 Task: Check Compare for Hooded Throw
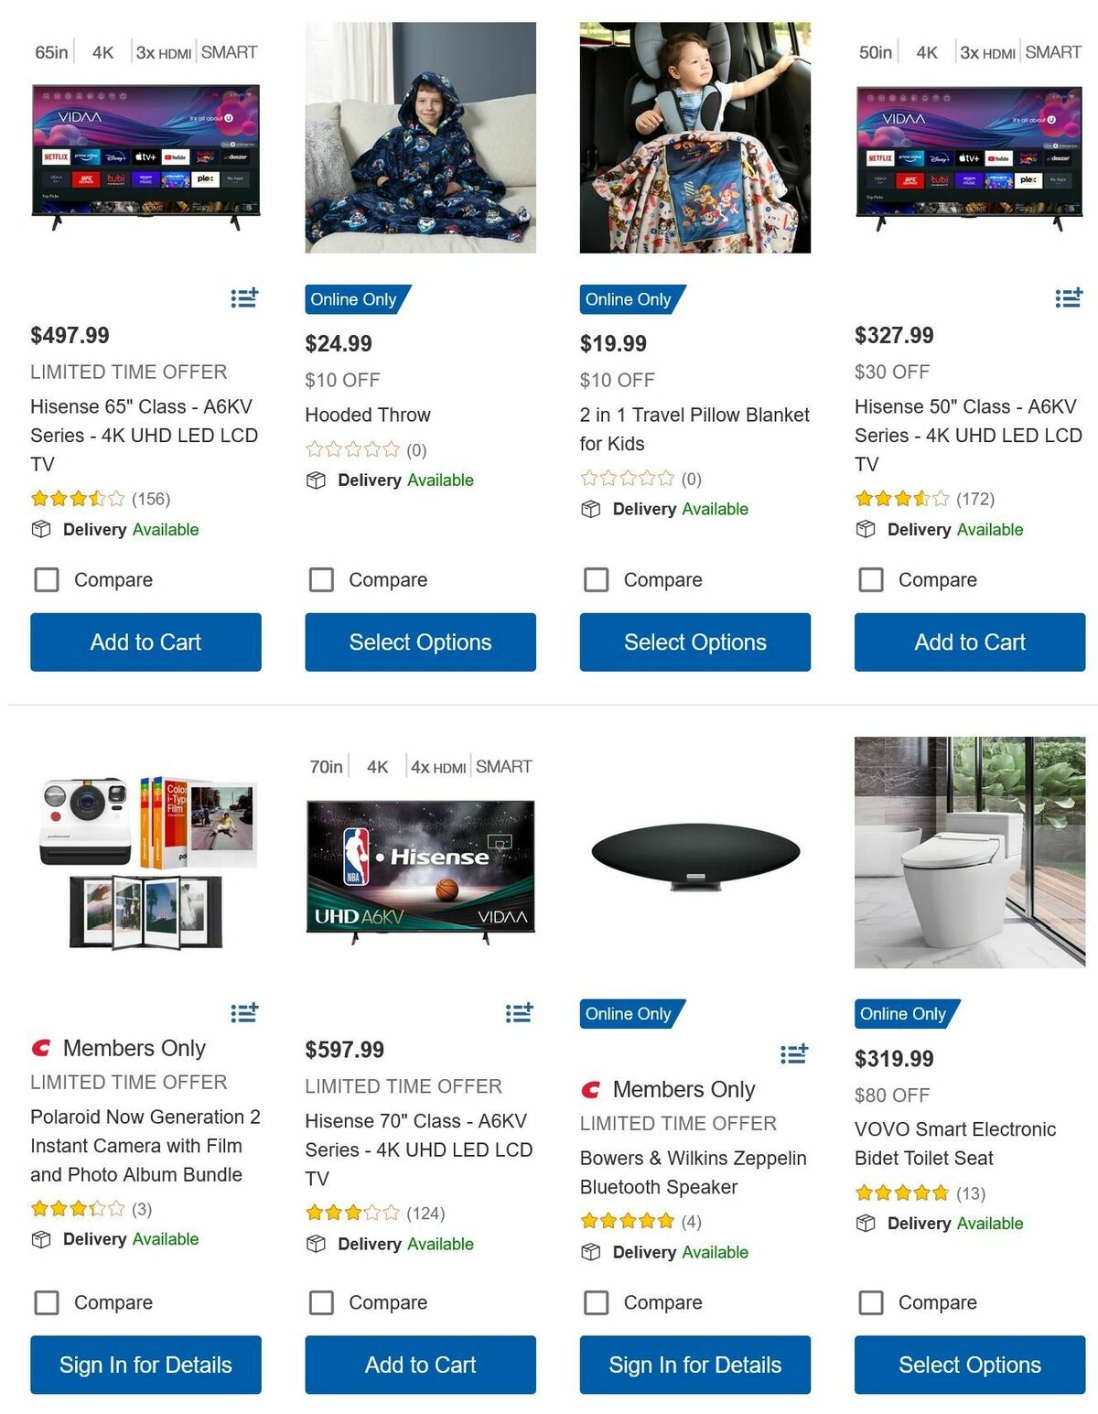pyautogui.click(x=321, y=579)
